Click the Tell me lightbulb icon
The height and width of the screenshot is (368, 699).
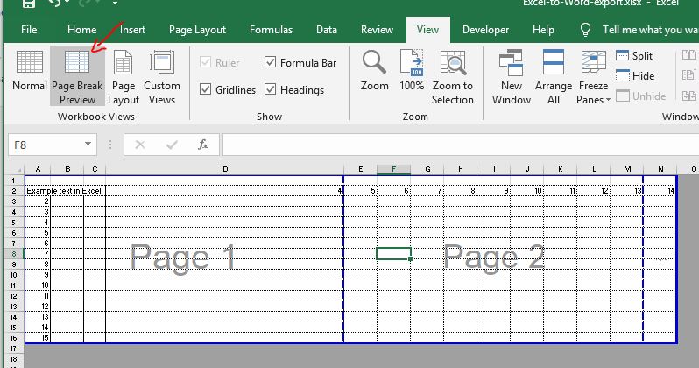pos(585,30)
